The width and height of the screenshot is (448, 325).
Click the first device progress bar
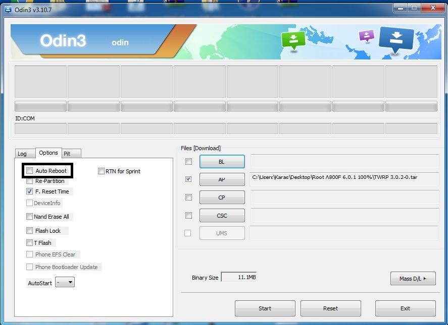(40, 106)
